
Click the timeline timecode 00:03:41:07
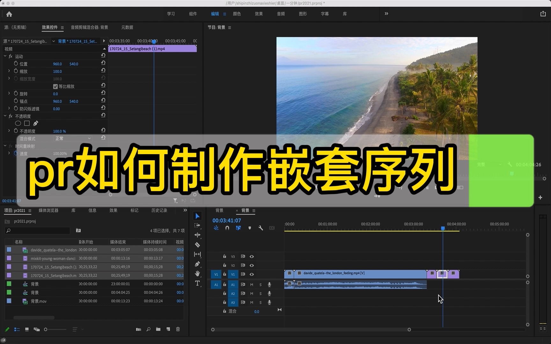coord(227,220)
